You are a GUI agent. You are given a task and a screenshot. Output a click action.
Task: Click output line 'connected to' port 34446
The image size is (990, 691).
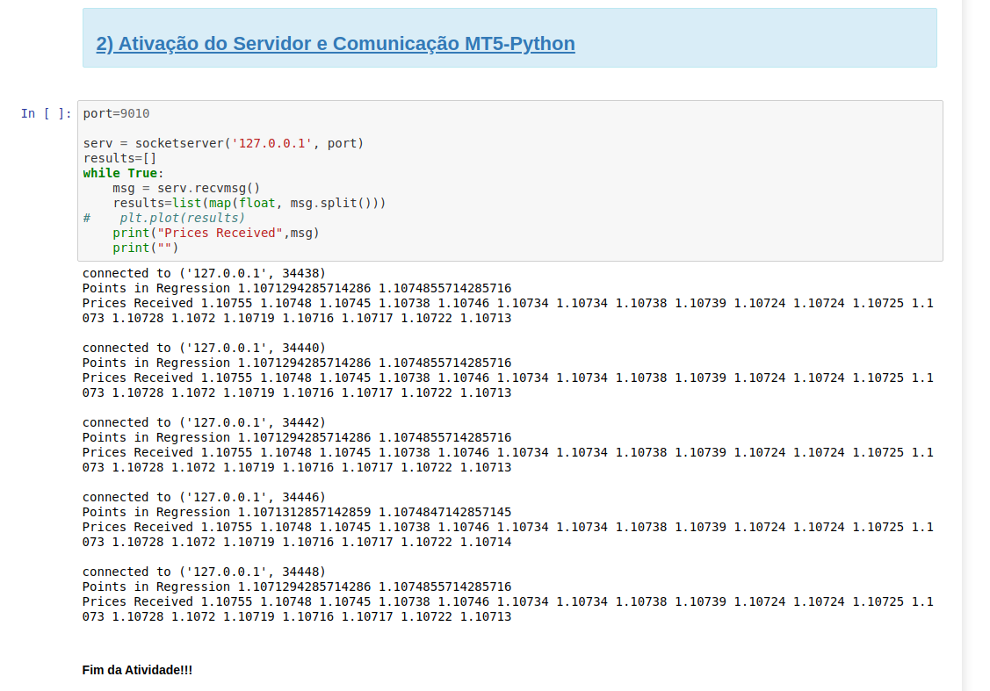204,497
